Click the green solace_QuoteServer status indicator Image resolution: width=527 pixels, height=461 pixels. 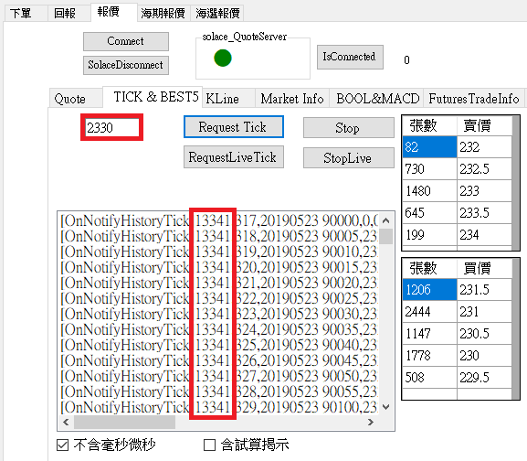click(x=223, y=58)
